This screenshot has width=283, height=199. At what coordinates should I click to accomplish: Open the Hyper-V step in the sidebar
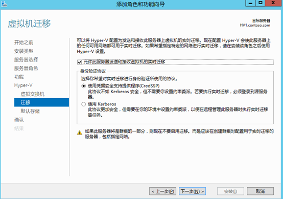[x=23, y=85]
